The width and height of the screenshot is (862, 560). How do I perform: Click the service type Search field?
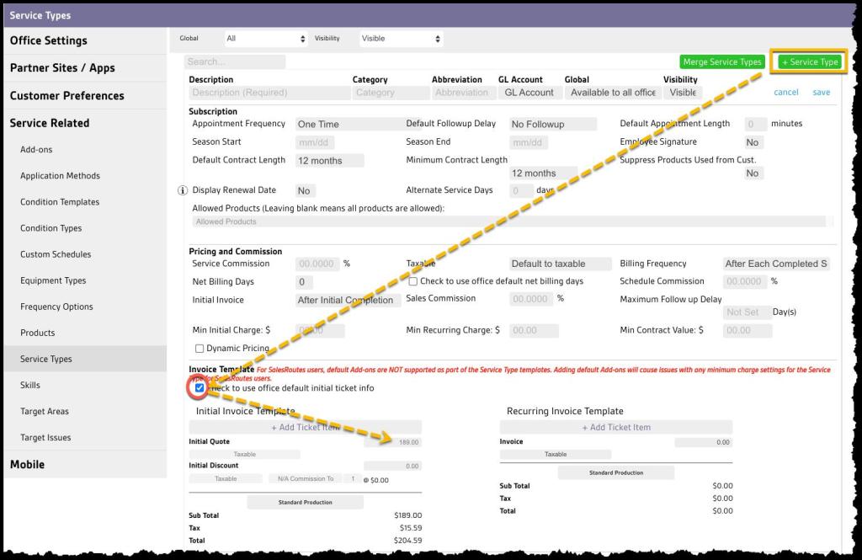pyautogui.click(x=235, y=62)
